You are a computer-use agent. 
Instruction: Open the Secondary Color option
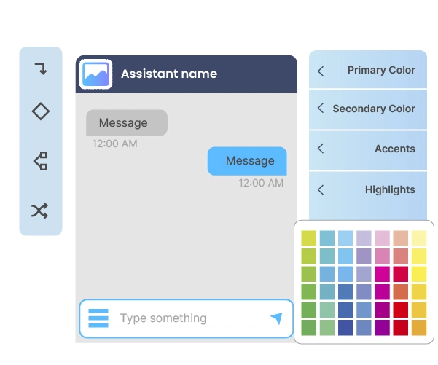click(x=374, y=109)
